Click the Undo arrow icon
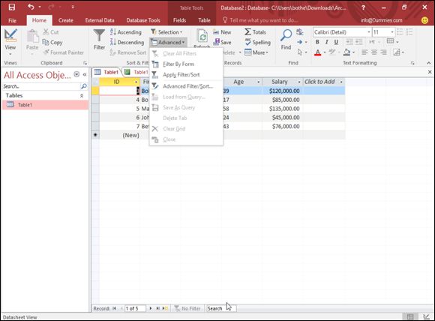435x321 pixels. [x=31, y=7]
